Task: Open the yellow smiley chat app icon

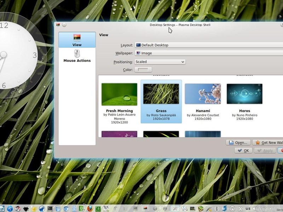Action: coord(34,208)
